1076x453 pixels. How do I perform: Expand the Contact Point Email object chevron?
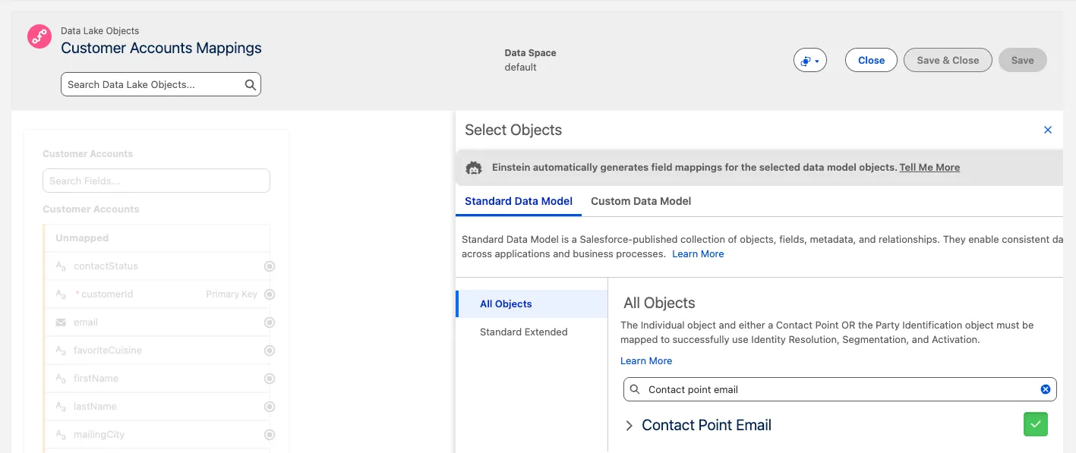[x=629, y=426]
